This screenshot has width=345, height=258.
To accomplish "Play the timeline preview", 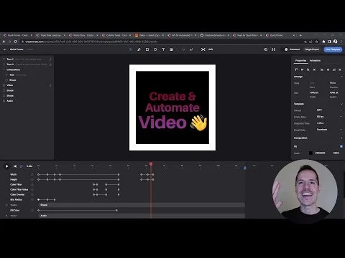I will tap(6, 166).
